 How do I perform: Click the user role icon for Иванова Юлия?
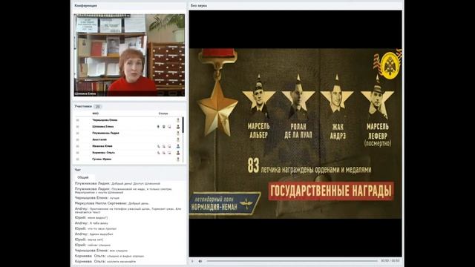click(x=178, y=146)
